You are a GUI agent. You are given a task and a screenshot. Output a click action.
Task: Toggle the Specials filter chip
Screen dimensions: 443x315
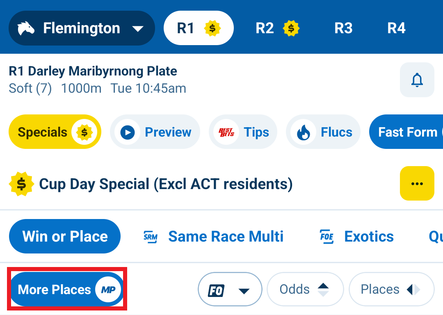[x=55, y=132]
